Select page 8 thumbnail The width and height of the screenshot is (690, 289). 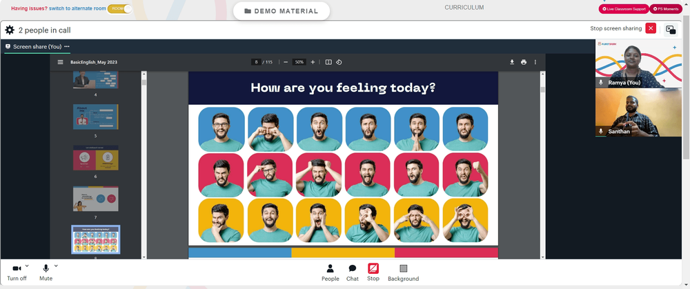[x=95, y=239]
